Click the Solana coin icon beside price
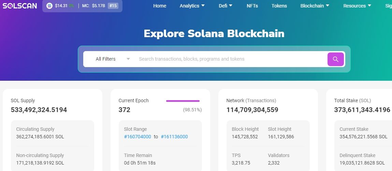 49,6
